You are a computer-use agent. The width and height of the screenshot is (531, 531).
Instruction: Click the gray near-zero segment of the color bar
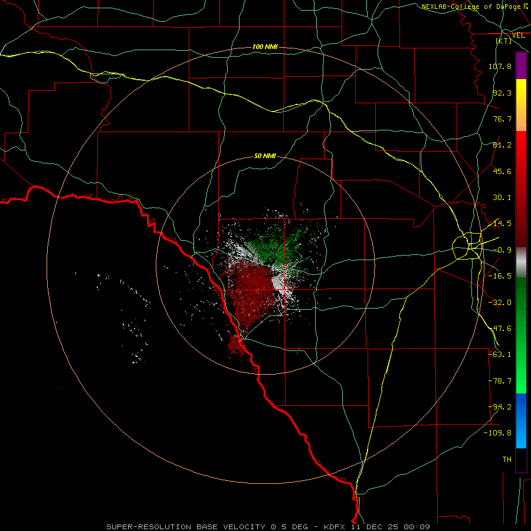click(x=521, y=262)
